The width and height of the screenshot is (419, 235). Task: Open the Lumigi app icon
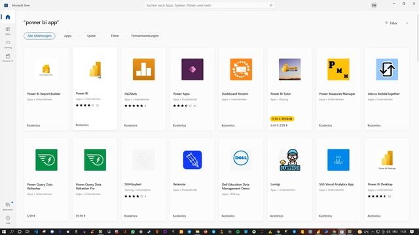pos(289,160)
